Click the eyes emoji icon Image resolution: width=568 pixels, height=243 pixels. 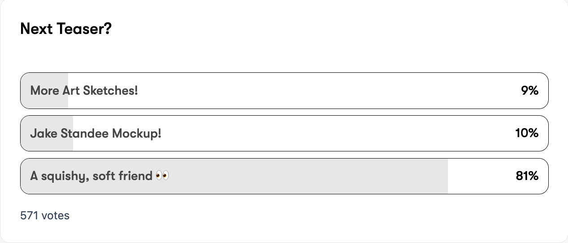[x=162, y=176]
